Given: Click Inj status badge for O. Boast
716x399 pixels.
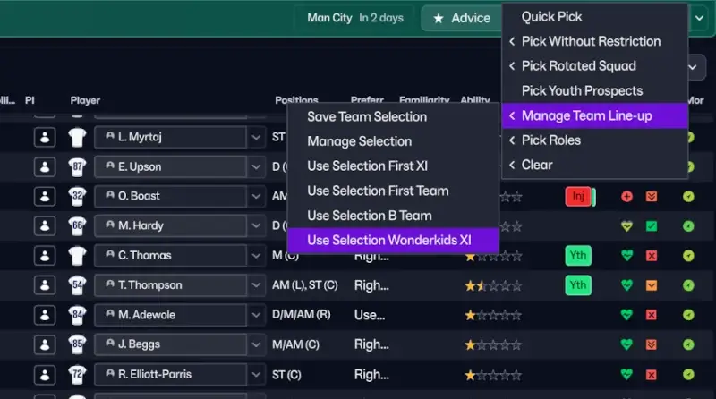Looking at the screenshot, I should pyautogui.click(x=578, y=196).
